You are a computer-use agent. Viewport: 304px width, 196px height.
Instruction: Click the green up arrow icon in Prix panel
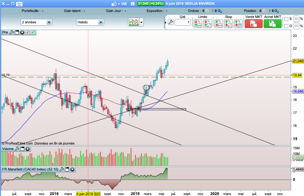(33, 32)
